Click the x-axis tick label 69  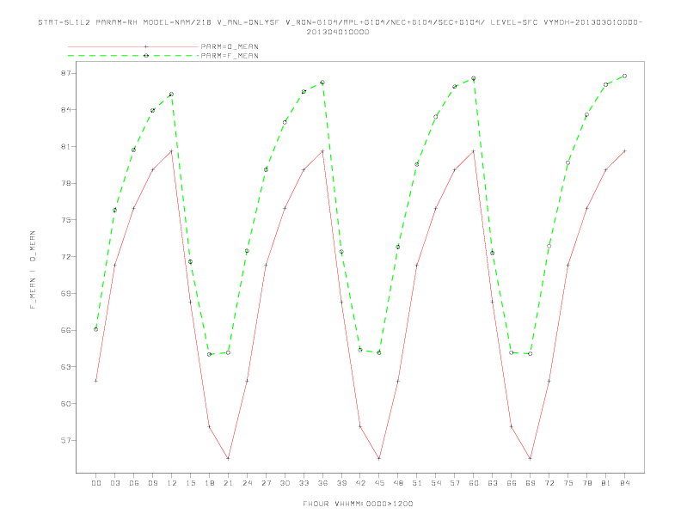click(531, 483)
